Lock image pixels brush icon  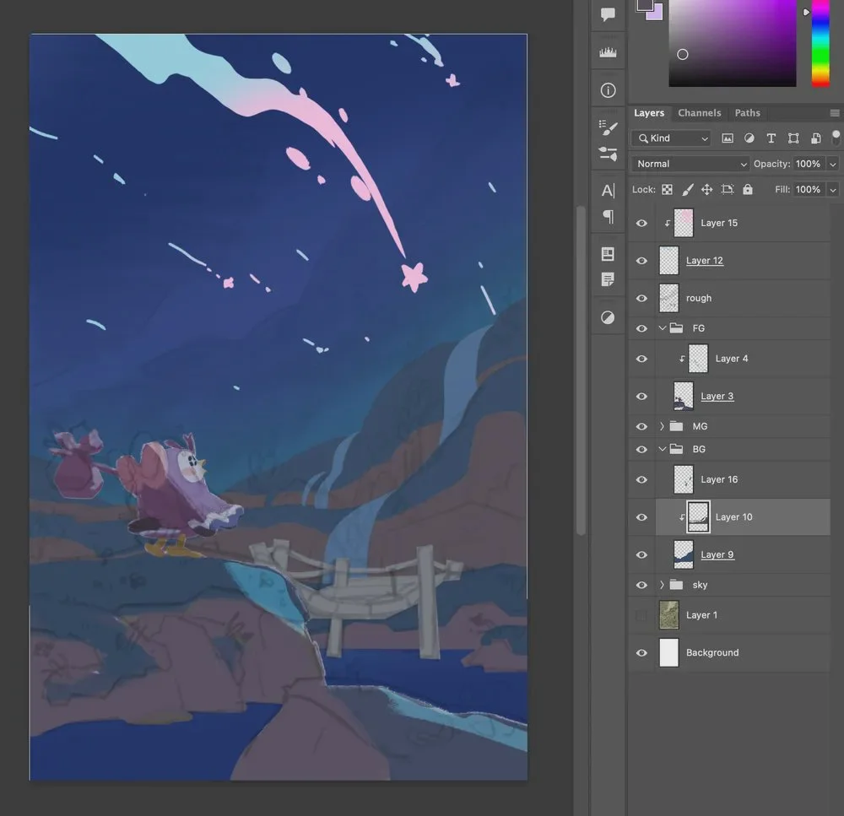click(687, 190)
